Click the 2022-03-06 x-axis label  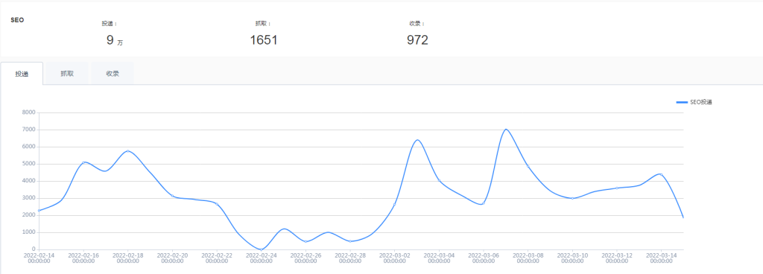coord(484,258)
